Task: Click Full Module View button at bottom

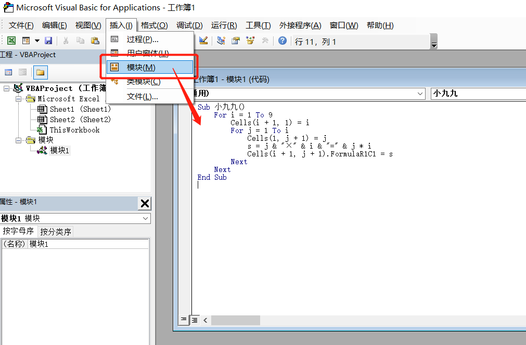Action: pos(195,320)
